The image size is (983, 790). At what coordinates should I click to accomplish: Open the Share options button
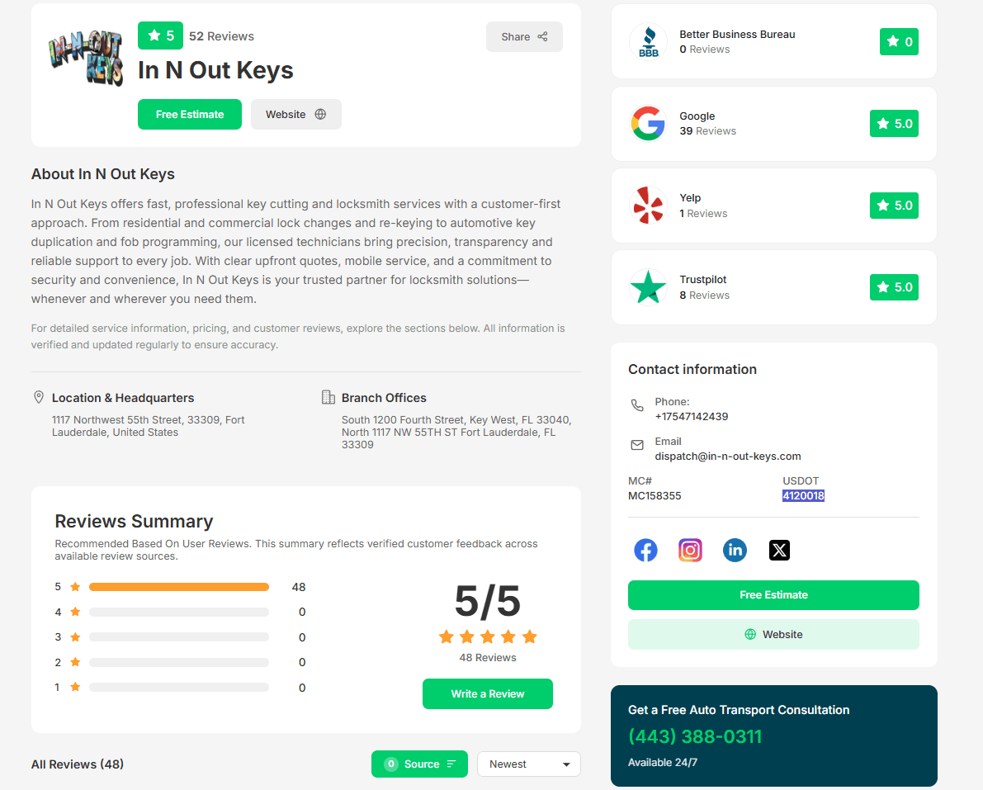click(x=524, y=37)
